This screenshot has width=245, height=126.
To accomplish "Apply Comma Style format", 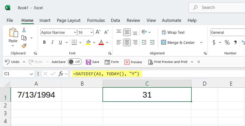I will [x=235, y=42].
